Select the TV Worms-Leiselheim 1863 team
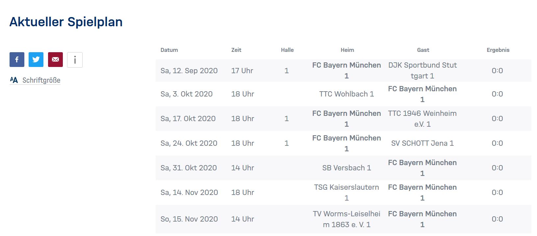This screenshot has width=537, height=236. pos(346,219)
